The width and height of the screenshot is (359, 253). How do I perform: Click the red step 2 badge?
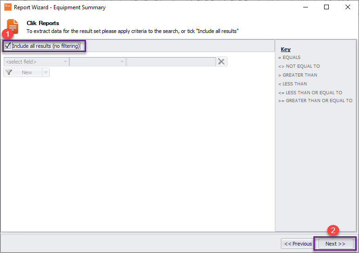pos(332,230)
